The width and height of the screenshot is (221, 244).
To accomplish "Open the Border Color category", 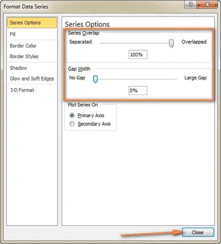I will point(32,46).
